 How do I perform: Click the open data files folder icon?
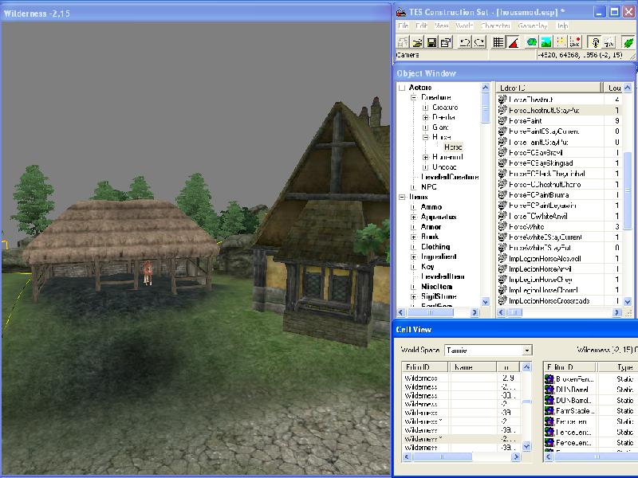point(416,42)
